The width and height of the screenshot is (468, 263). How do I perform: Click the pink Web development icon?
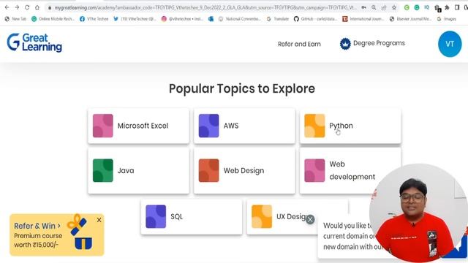(x=314, y=170)
